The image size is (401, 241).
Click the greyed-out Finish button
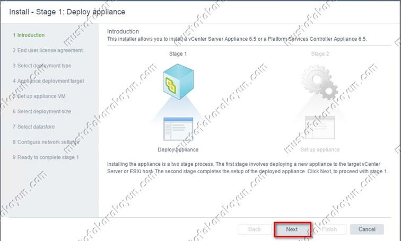coord(329,229)
